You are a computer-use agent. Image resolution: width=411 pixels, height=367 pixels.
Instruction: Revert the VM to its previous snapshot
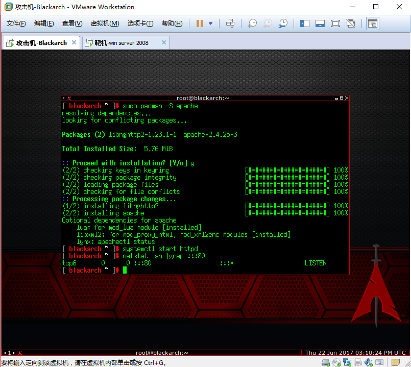(268, 23)
